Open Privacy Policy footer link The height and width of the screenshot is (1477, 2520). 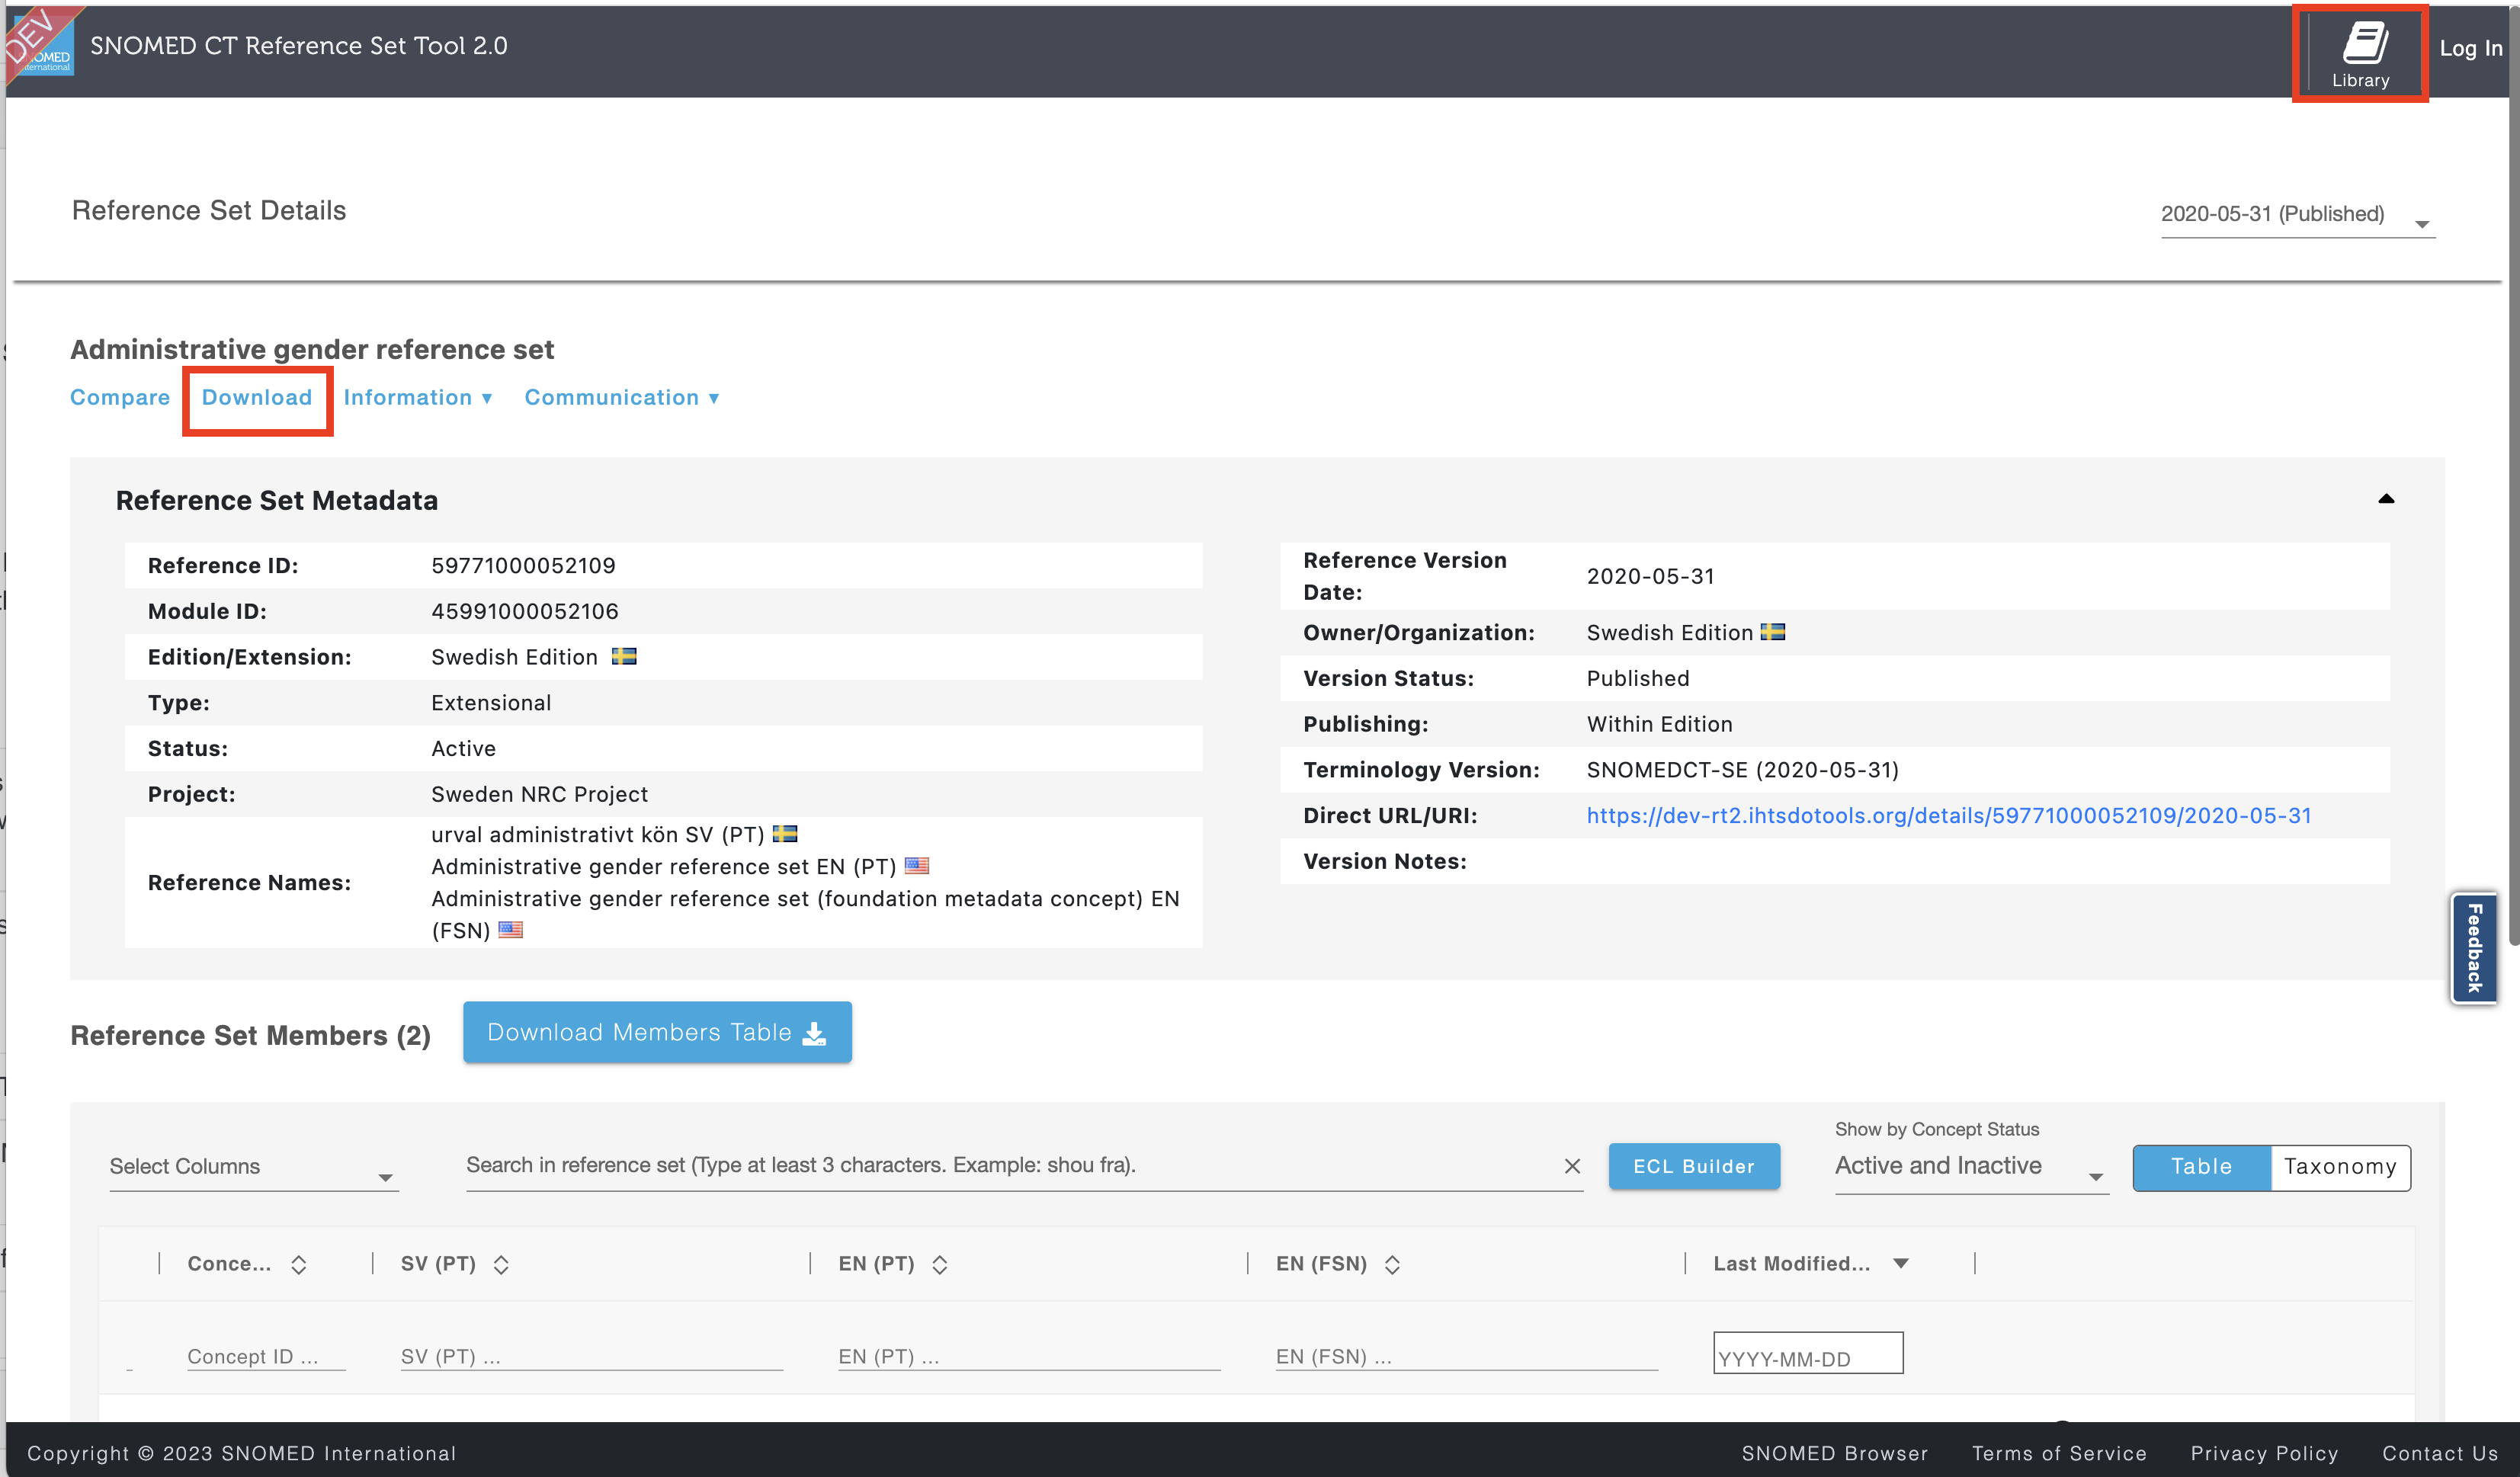click(2264, 1453)
